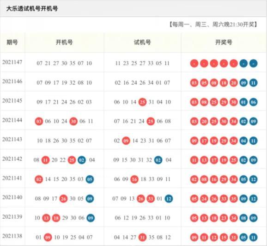Select red ball 18 in 2021139 开机号
The image size is (267, 246).
point(56,218)
